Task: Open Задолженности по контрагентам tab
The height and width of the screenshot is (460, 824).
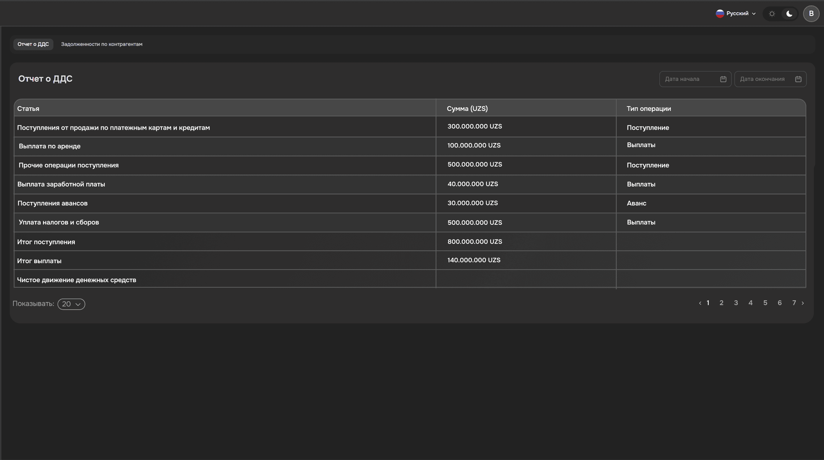Action: click(102, 44)
